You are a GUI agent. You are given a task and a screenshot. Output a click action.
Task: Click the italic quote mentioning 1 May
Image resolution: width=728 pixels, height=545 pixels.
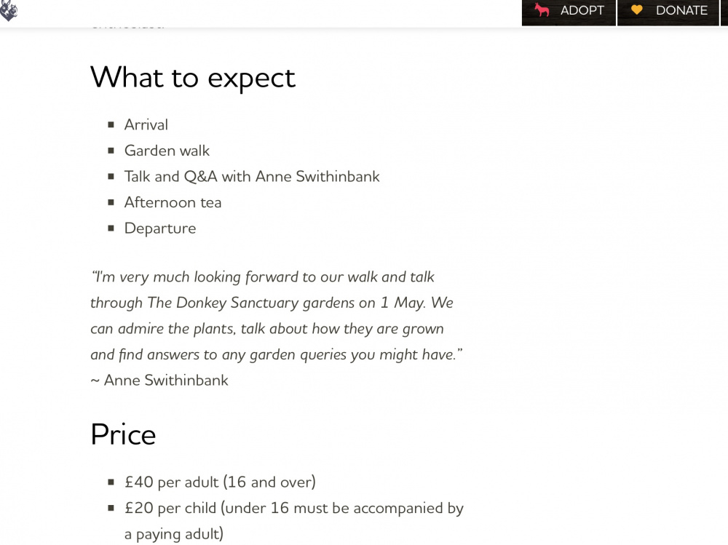coord(276,316)
